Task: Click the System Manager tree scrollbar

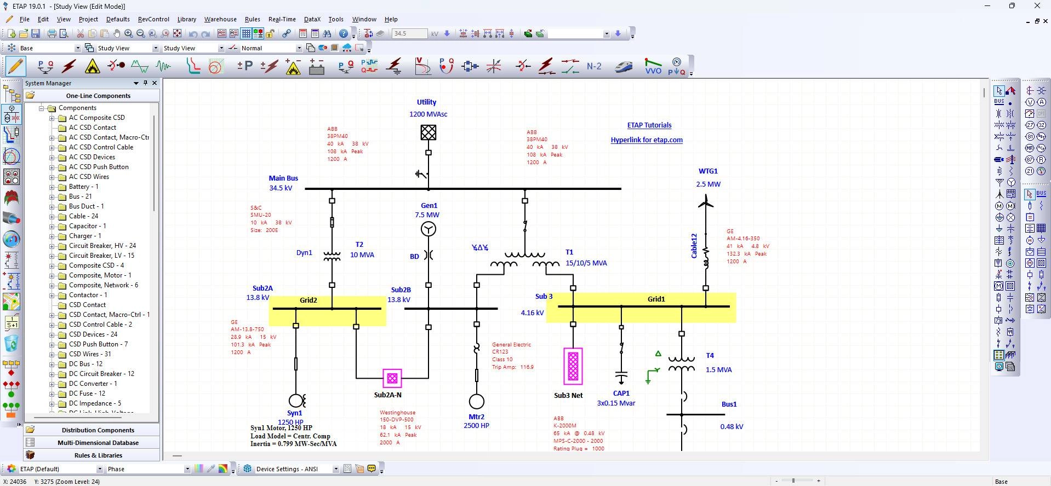Action: pos(154,163)
